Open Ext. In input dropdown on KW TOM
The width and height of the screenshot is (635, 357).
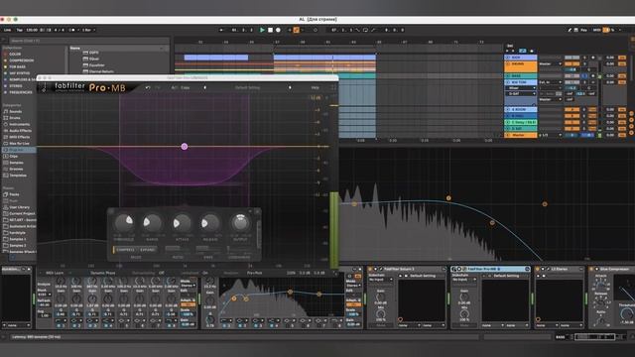[x=550, y=82]
